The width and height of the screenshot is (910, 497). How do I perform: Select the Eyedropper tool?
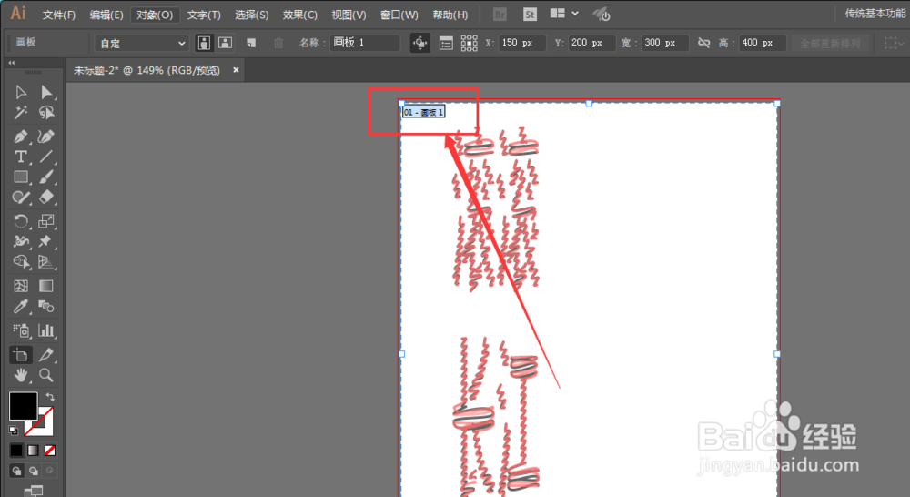pyautogui.click(x=21, y=307)
